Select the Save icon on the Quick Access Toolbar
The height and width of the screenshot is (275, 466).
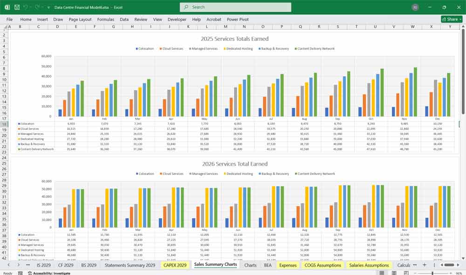pos(16,7)
